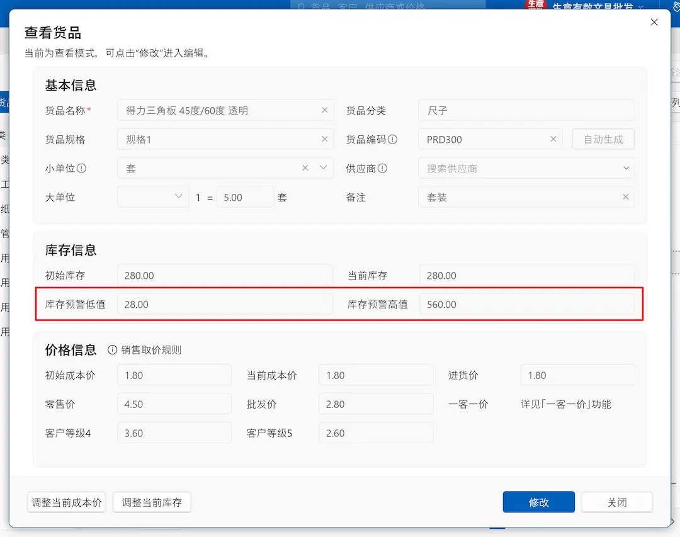This screenshot has height=537, width=680.
Task: Click the 自动生成 button
Action: click(x=603, y=139)
